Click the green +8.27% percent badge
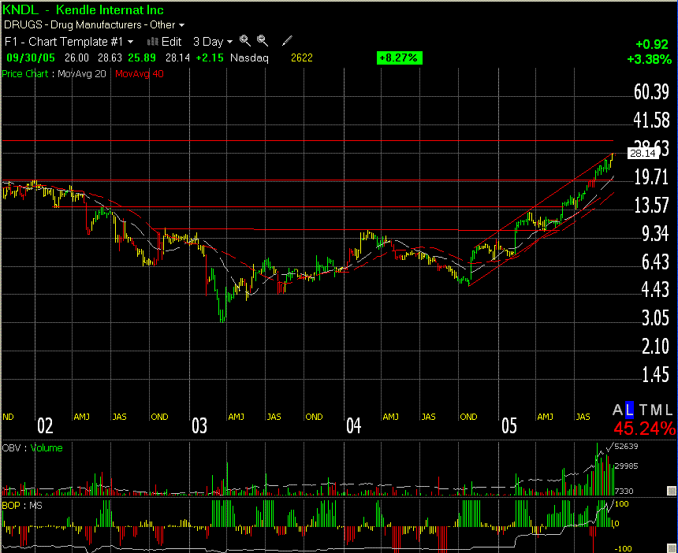This screenshot has width=678, height=553. 399,58
